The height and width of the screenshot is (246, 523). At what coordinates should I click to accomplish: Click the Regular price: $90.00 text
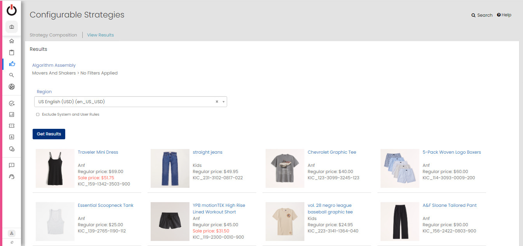(445, 225)
